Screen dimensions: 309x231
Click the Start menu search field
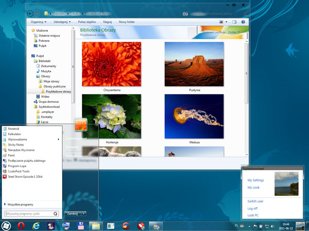[31, 213]
